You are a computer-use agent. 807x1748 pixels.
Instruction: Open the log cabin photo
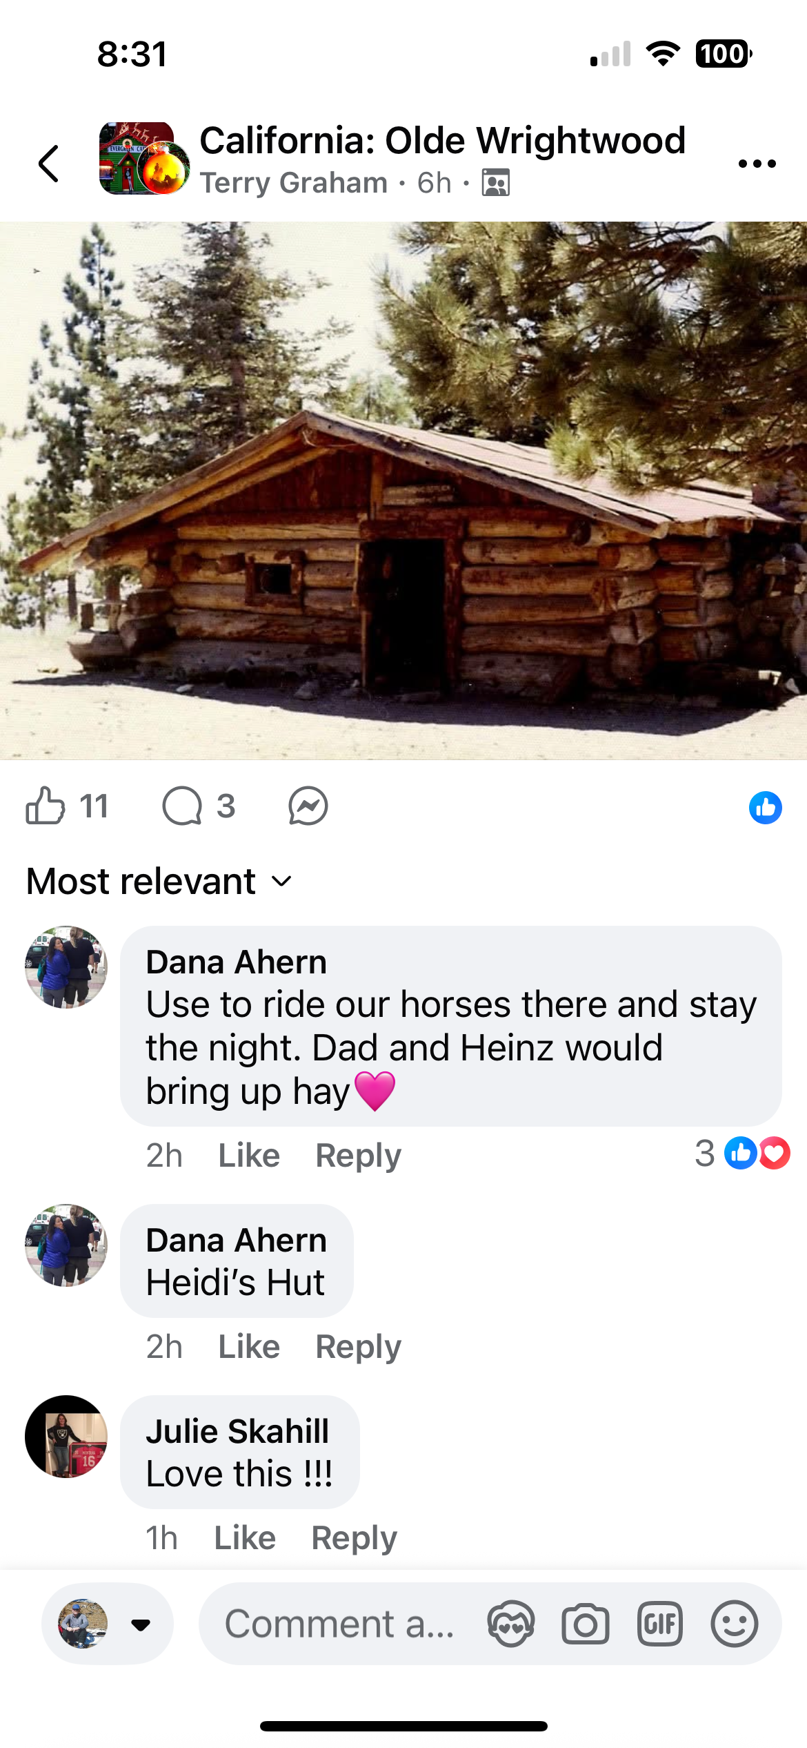click(x=403, y=491)
